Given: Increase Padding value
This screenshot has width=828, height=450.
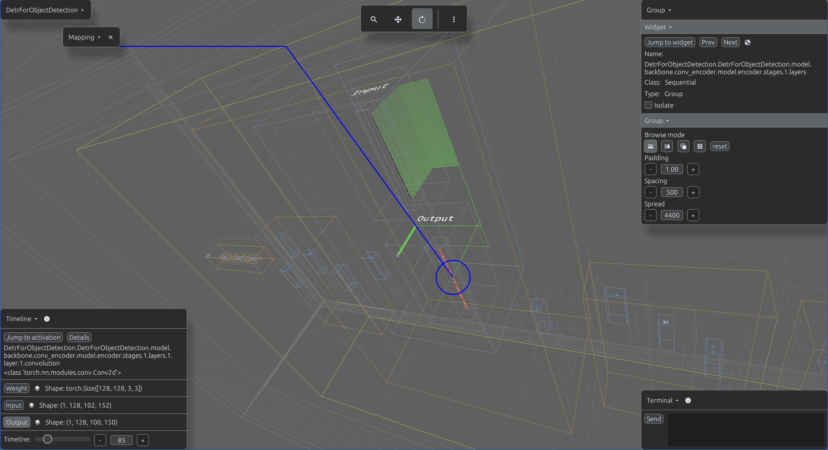Looking at the screenshot, I should click(693, 169).
